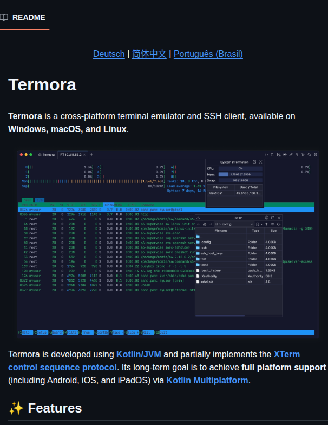Viewport: 328px width, 425px height.
Task: Pop out the SFTP panel window
Action: click(273, 218)
